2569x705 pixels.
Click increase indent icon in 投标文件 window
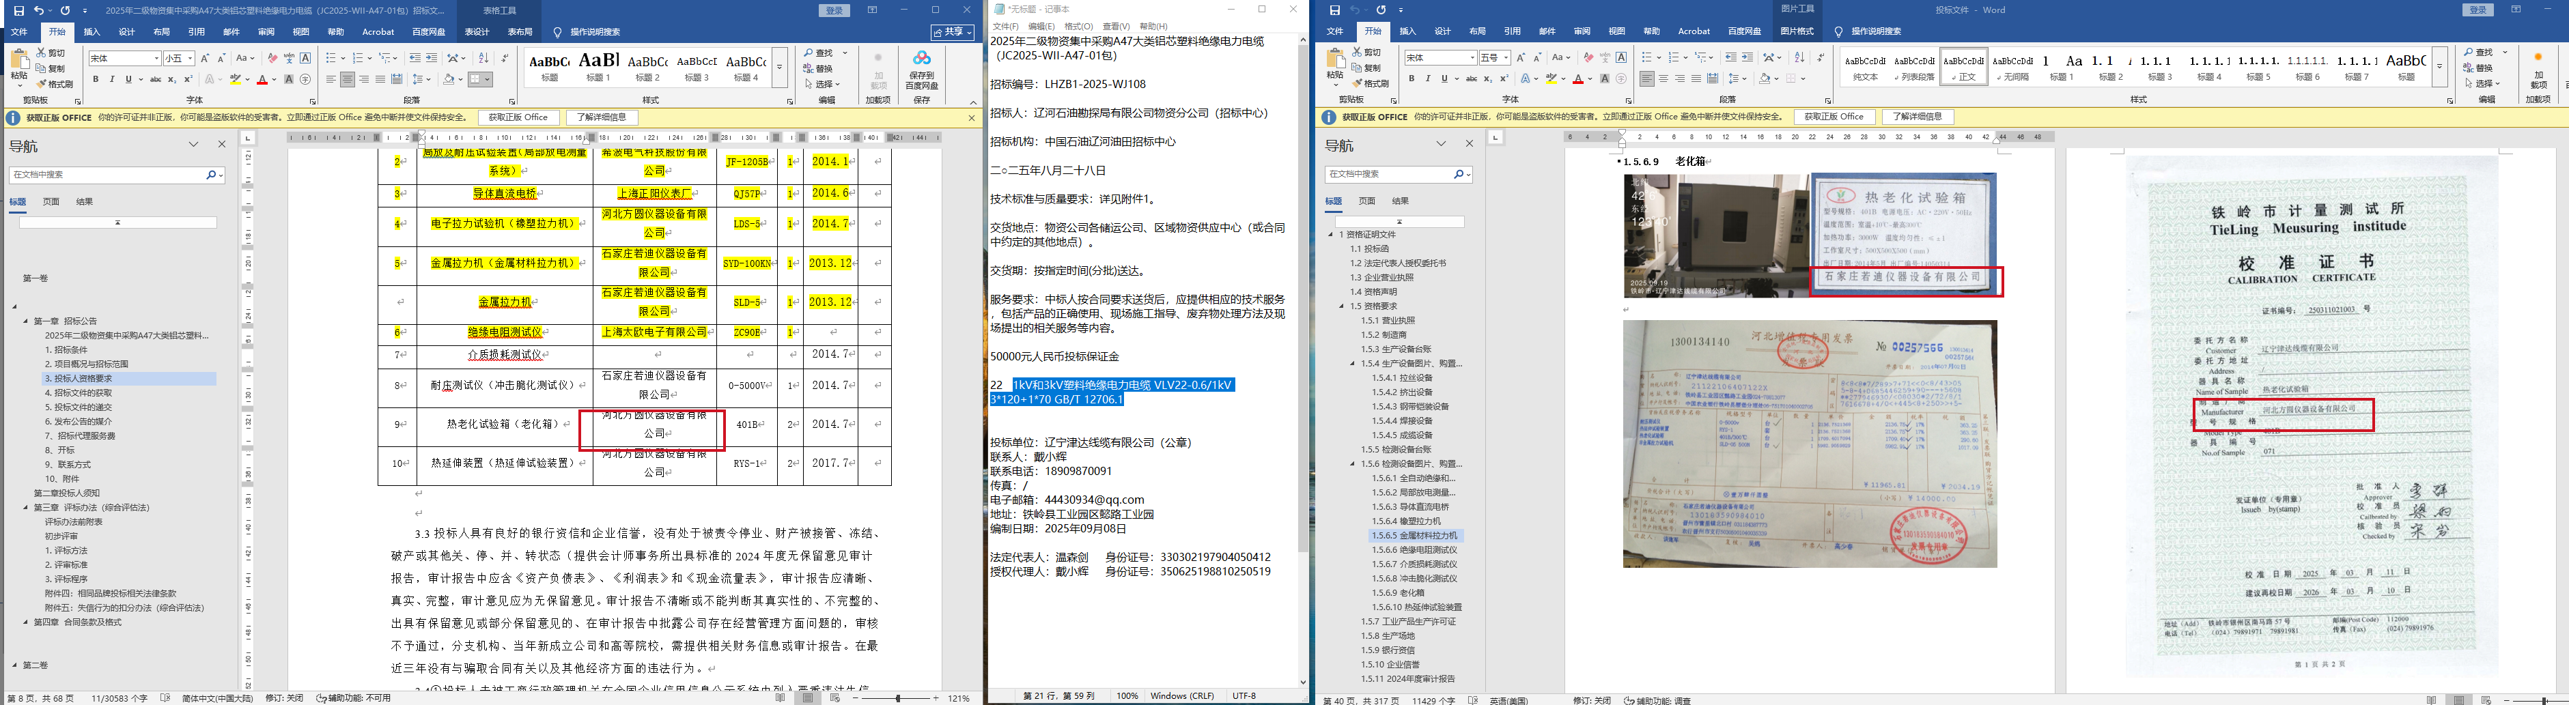point(1748,58)
